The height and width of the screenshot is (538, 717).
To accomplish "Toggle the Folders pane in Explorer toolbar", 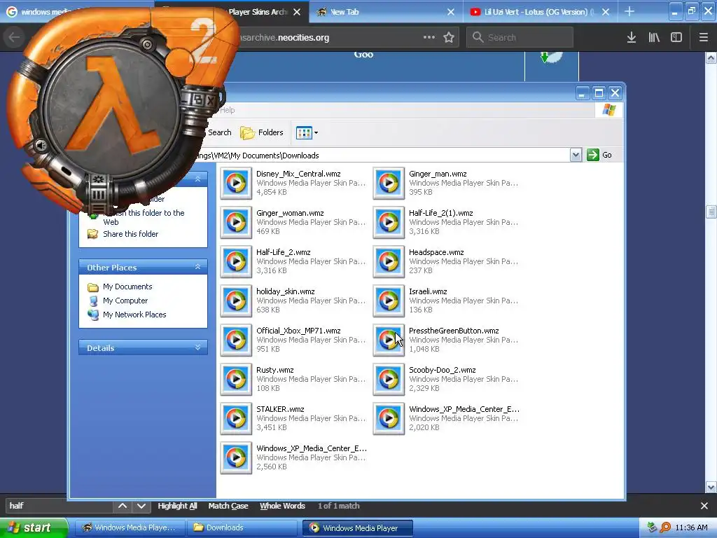I will [x=262, y=132].
